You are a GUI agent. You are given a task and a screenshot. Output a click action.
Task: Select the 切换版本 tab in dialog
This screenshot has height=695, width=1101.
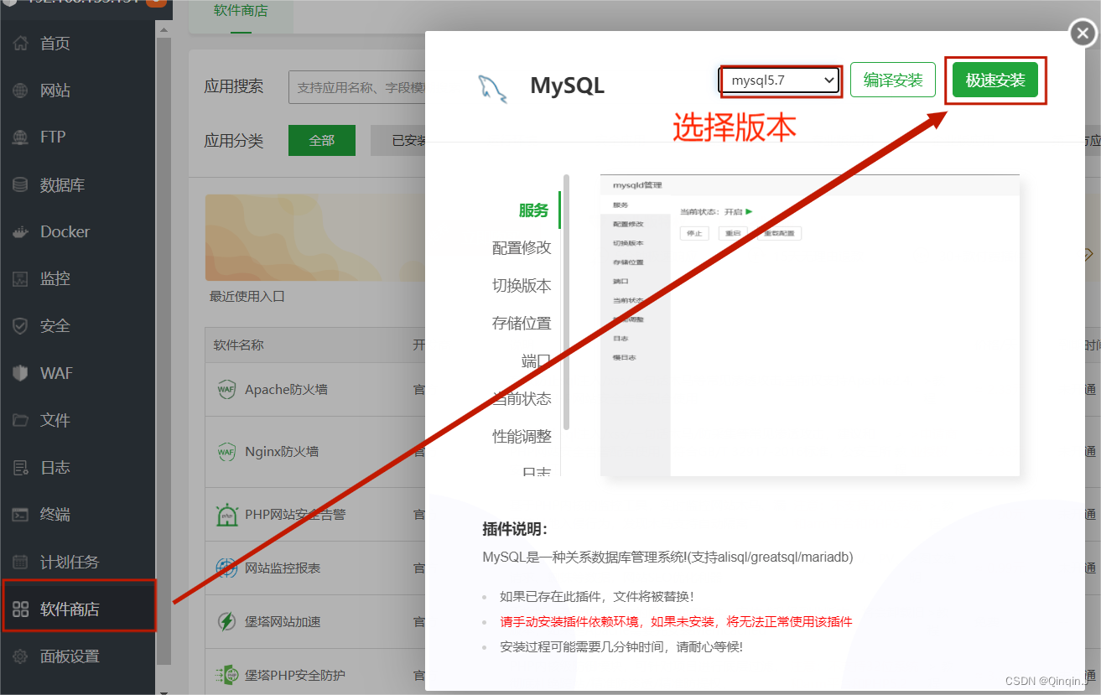click(522, 286)
